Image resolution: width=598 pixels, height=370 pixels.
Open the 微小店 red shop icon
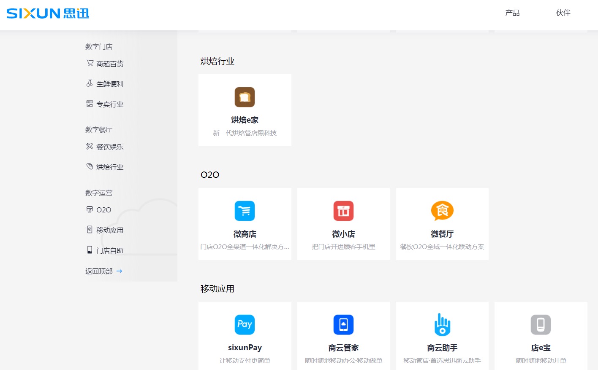click(344, 211)
